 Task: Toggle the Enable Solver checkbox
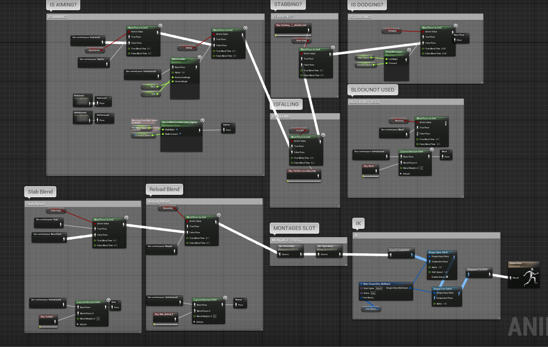point(447,277)
